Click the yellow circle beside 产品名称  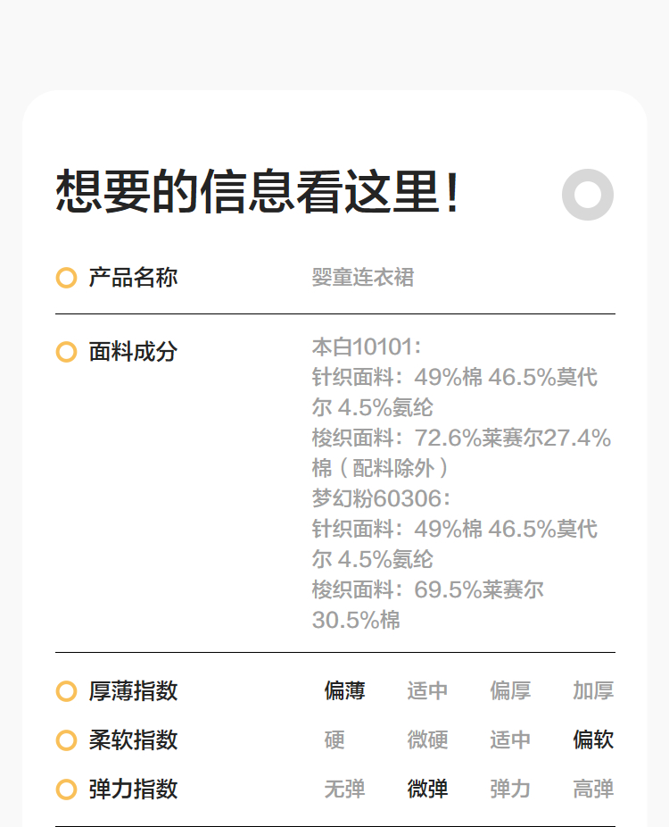pyautogui.click(x=66, y=278)
